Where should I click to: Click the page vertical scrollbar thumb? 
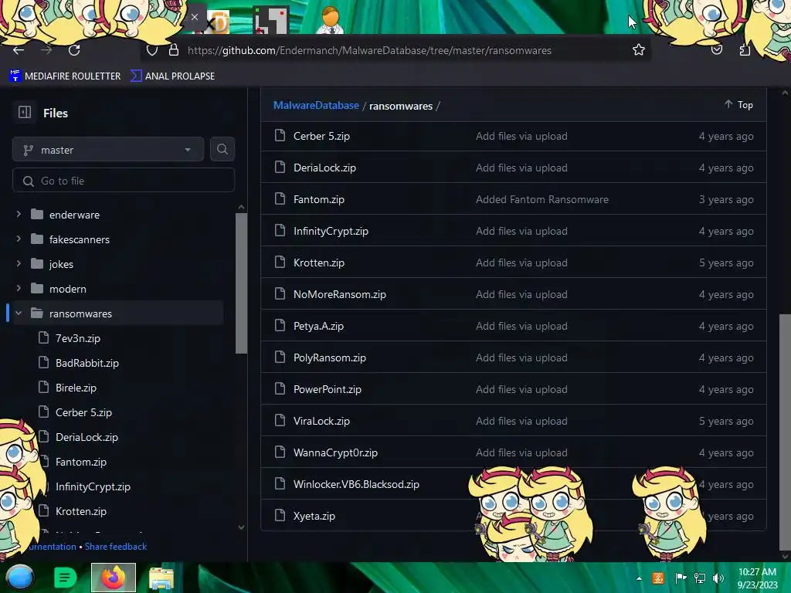785,432
